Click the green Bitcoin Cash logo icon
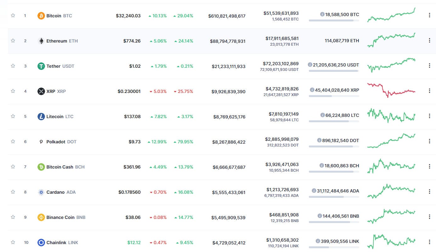The image size is (436, 252). coord(41,167)
